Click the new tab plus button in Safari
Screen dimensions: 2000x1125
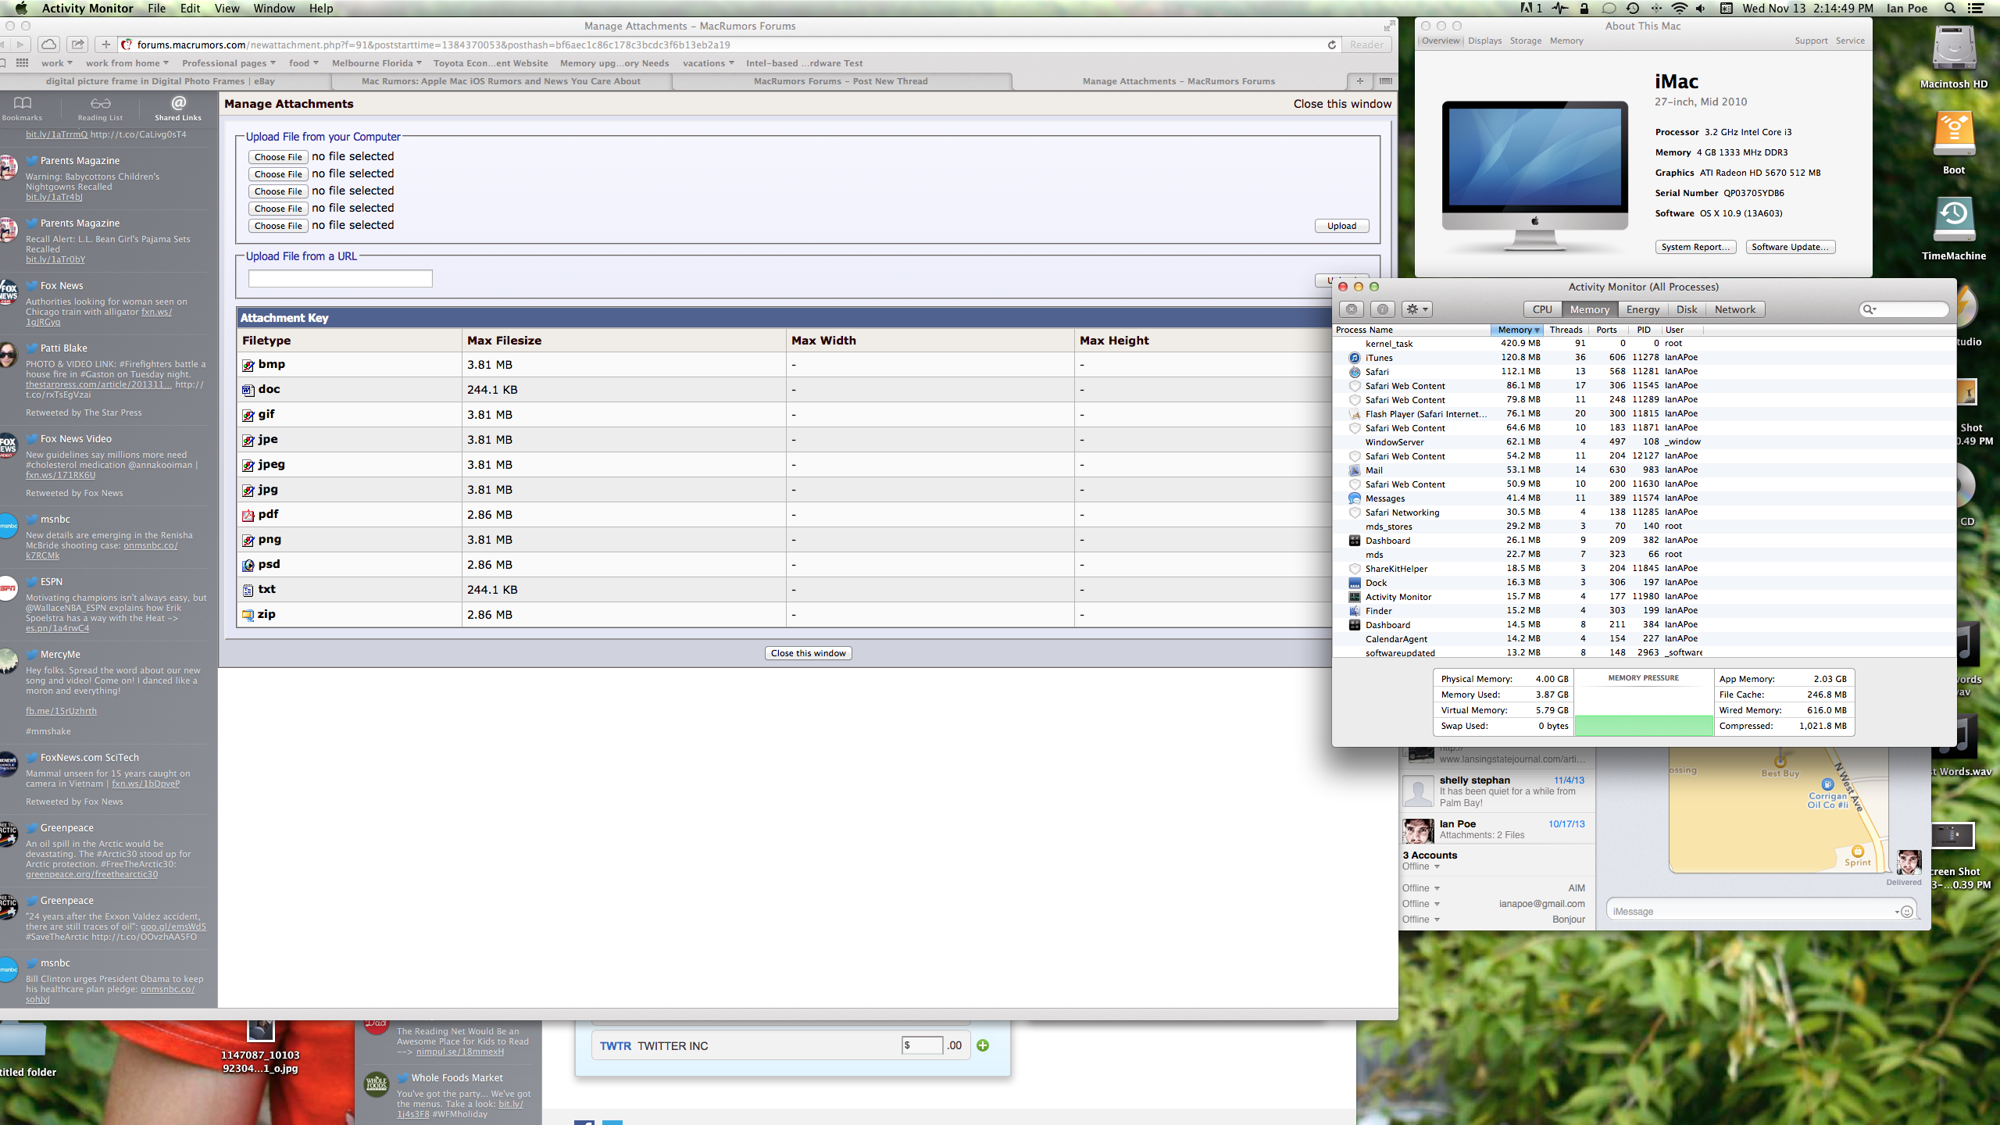tap(1359, 81)
